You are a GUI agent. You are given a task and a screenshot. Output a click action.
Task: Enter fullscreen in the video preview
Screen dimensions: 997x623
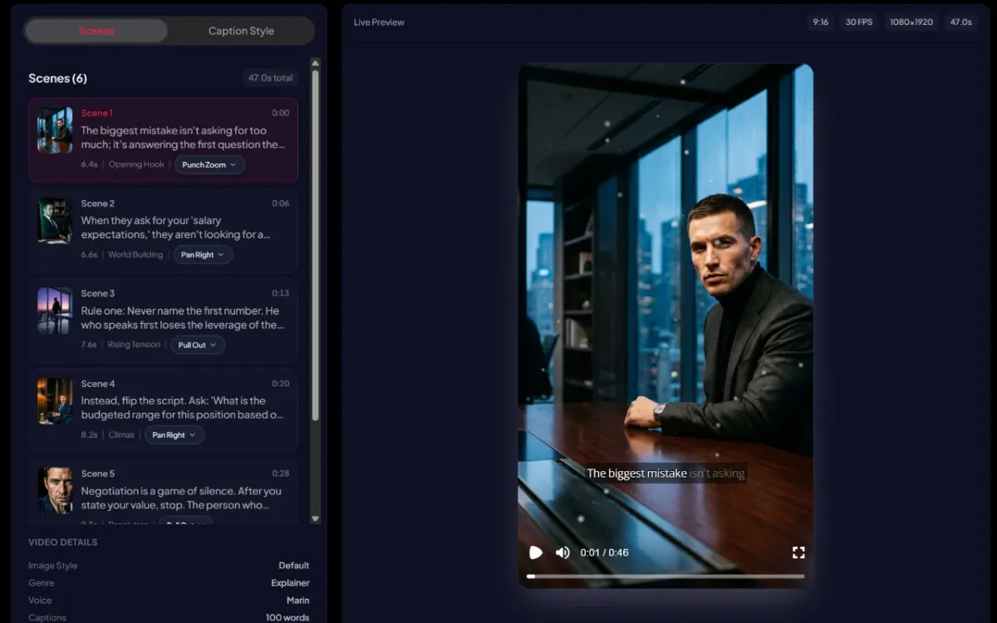coord(798,552)
